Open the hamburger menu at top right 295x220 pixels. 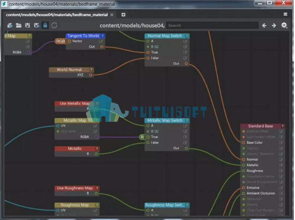(x=285, y=14)
